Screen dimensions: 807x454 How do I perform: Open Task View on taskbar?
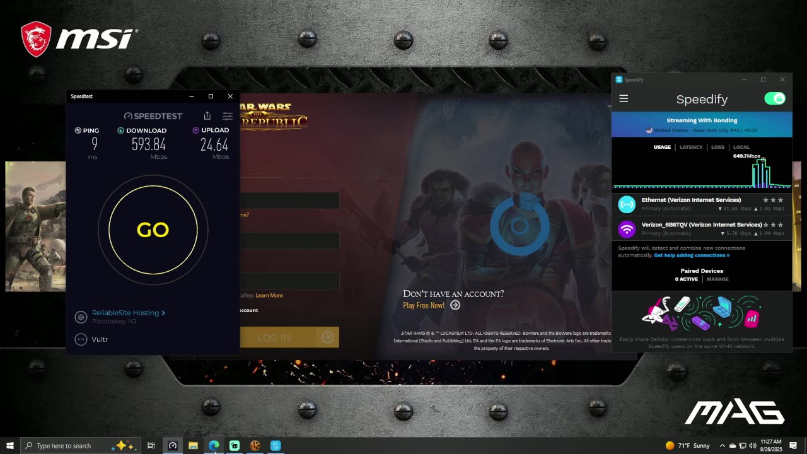(151, 446)
